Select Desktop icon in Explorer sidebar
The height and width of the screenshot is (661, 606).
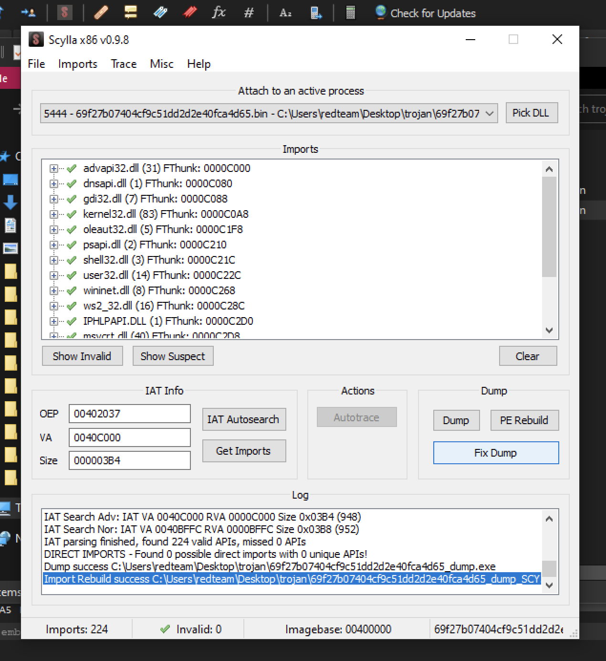(x=10, y=180)
